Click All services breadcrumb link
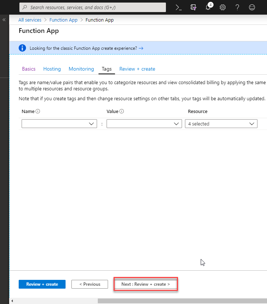Viewport: 267px width, 304px height. (x=30, y=20)
